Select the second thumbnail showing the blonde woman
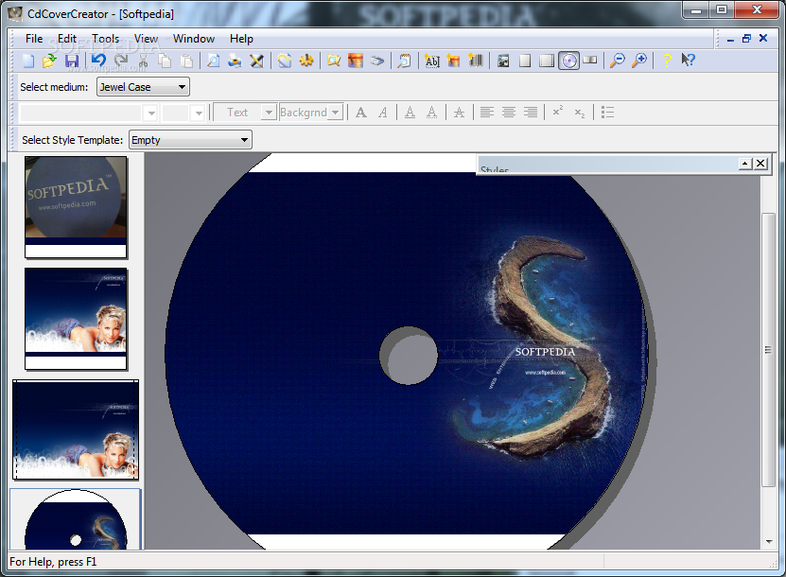 [x=76, y=319]
